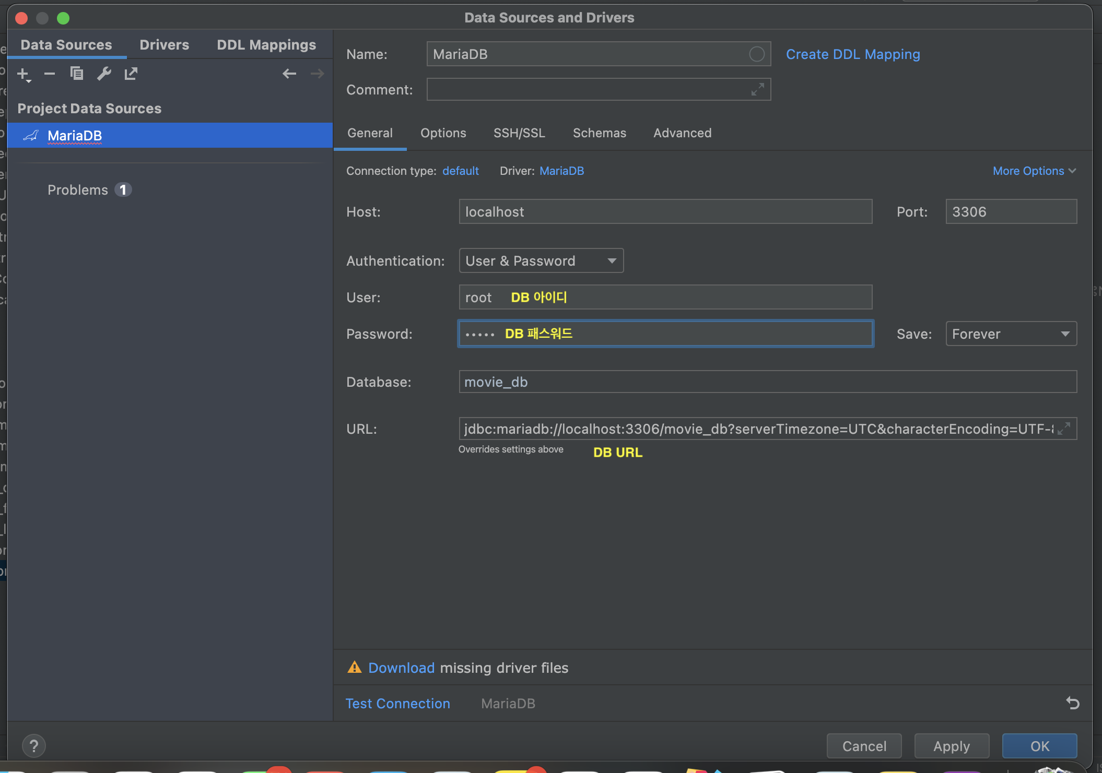
Task: Add a new data source
Action: (24, 74)
